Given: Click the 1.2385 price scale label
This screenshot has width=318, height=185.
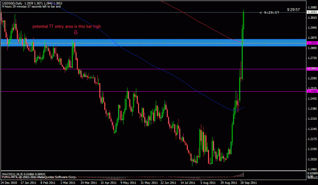Looking at the screenshot, I should point(312,109).
